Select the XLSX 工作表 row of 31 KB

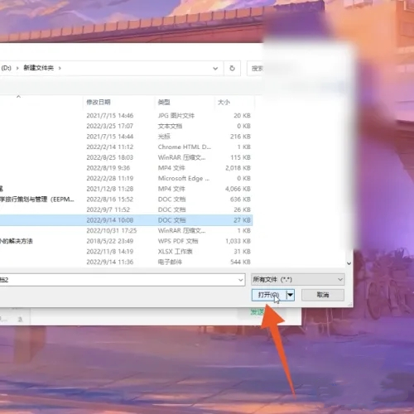pyautogui.click(x=126, y=252)
